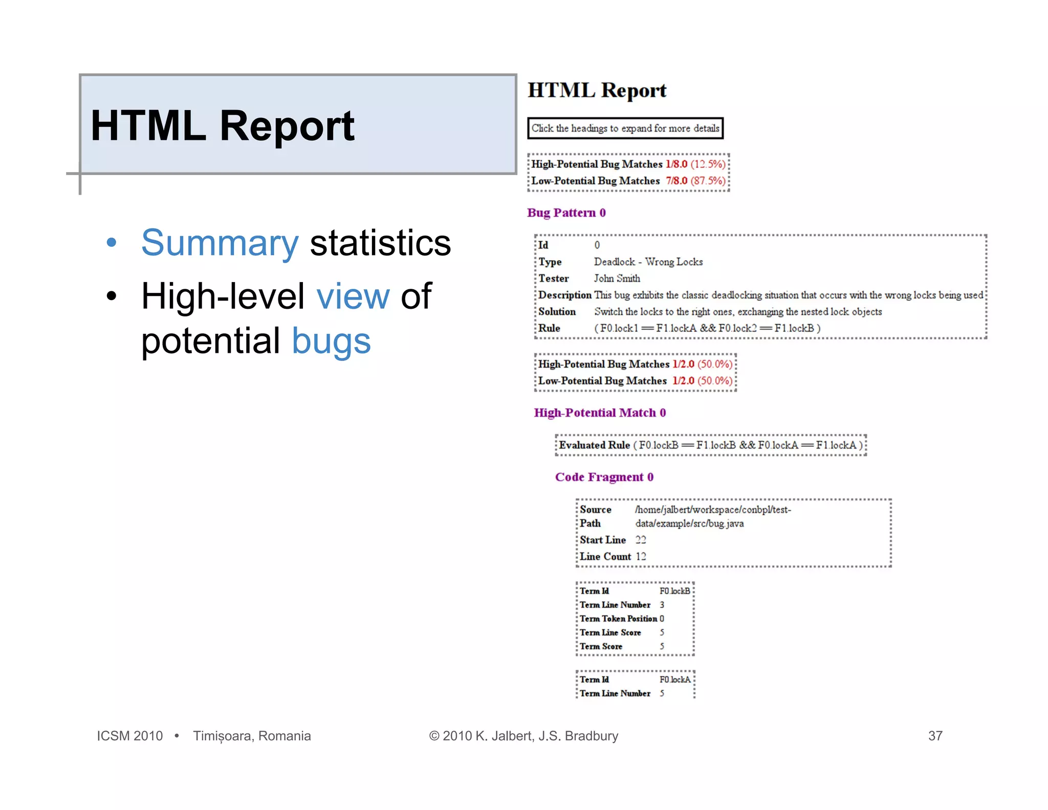Screen dimensions: 1048x810
Task: Click the Rule expression with F0.lock1
Action: pyautogui.click(x=707, y=328)
